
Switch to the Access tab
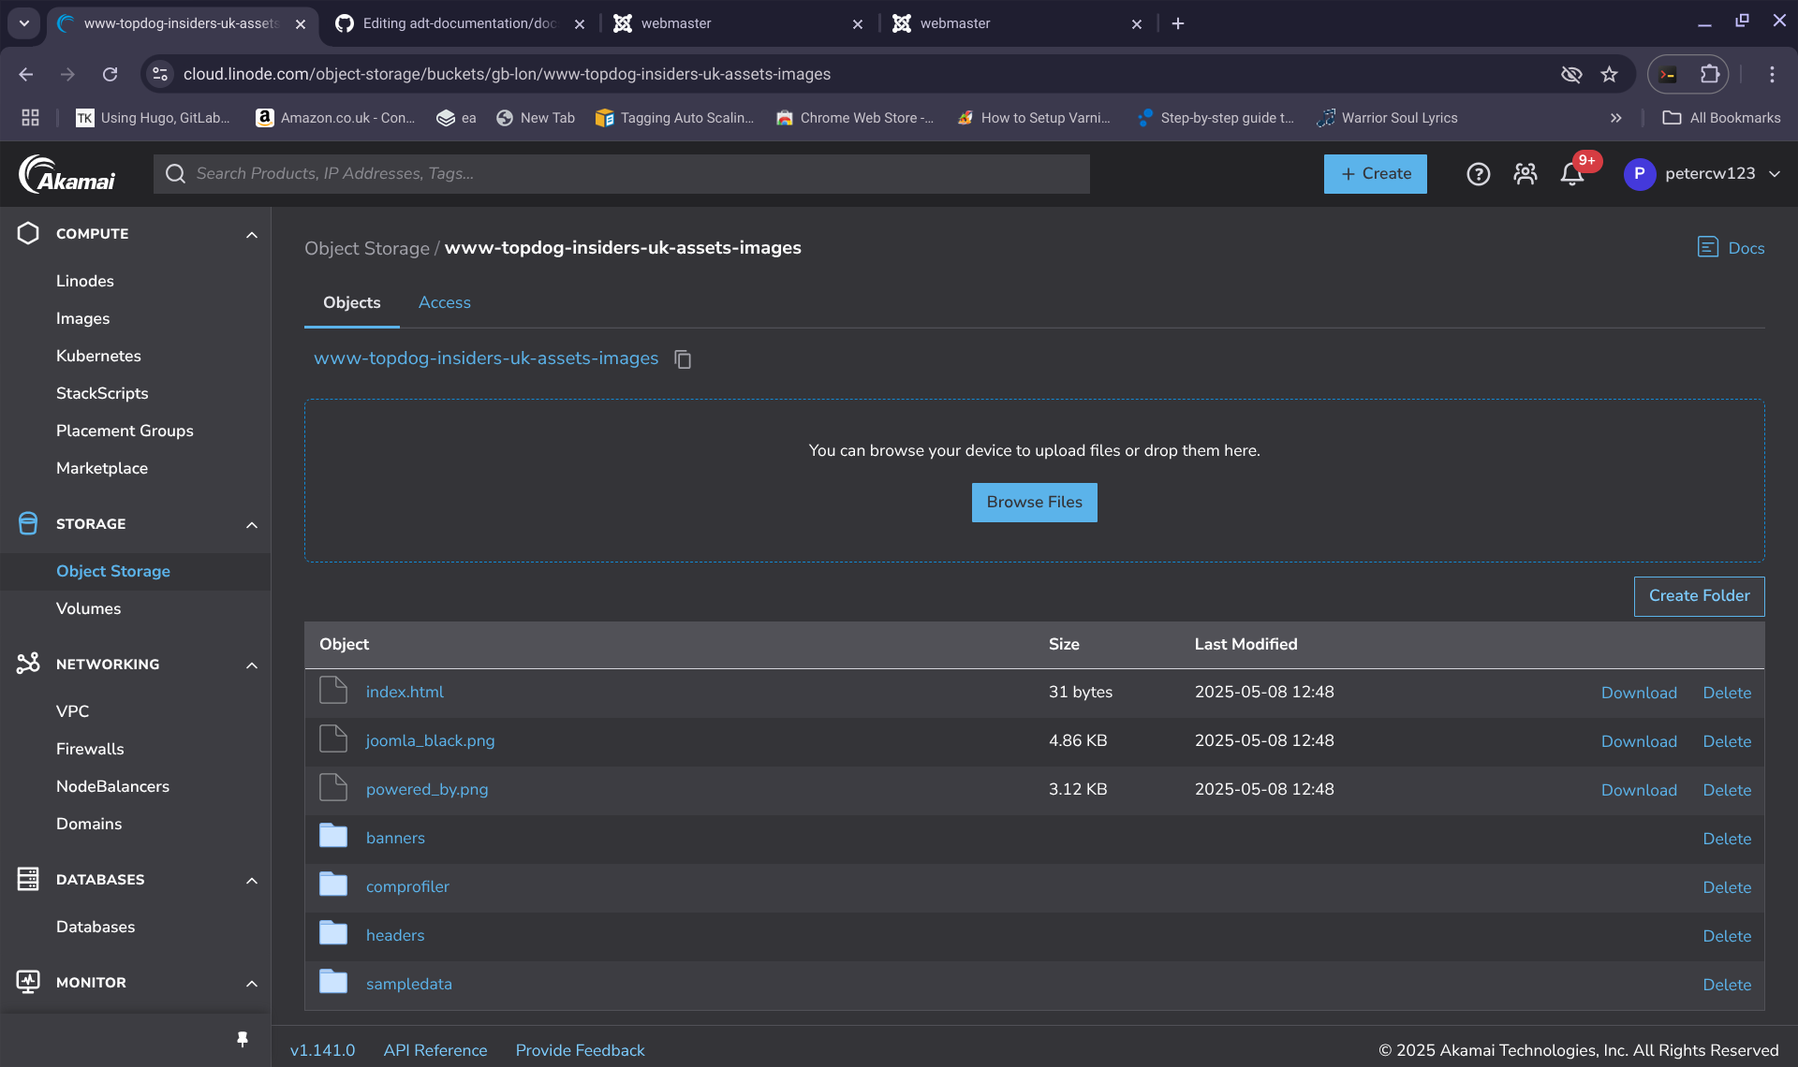click(444, 303)
